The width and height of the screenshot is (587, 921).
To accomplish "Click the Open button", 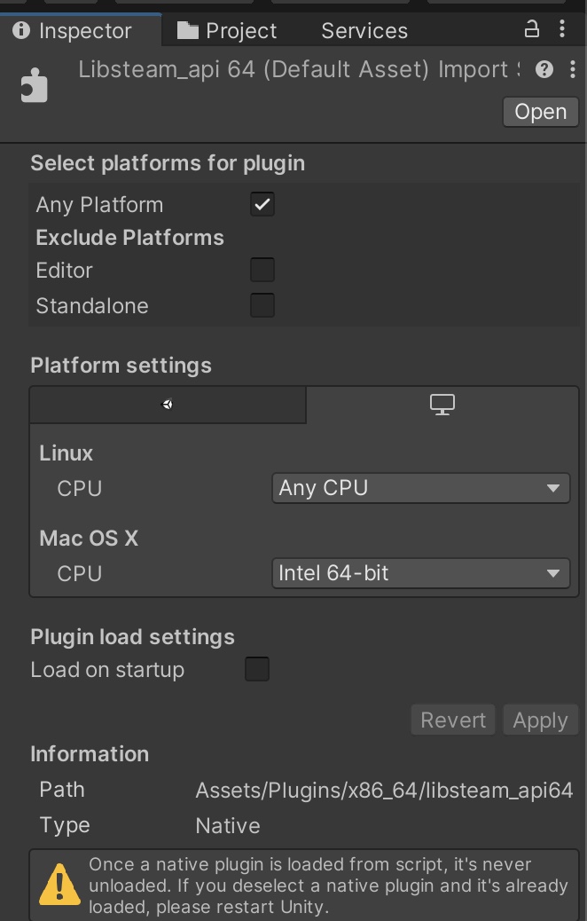I will pyautogui.click(x=541, y=112).
